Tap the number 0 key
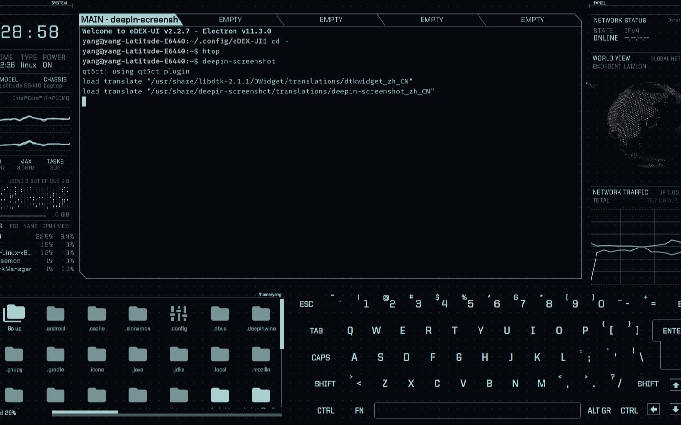 pos(598,302)
